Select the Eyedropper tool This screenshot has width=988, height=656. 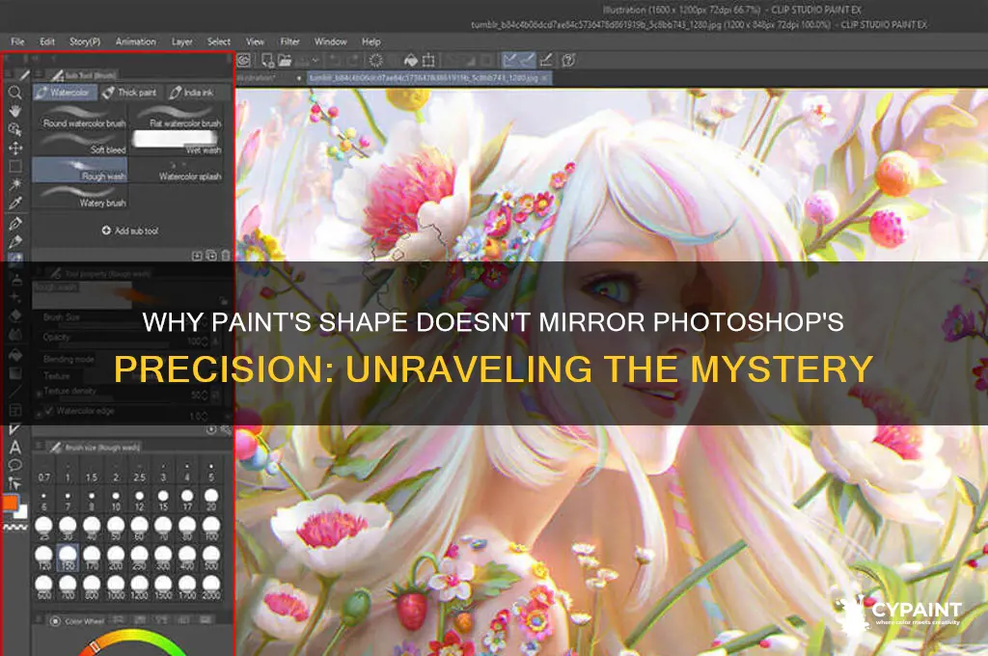15,203
